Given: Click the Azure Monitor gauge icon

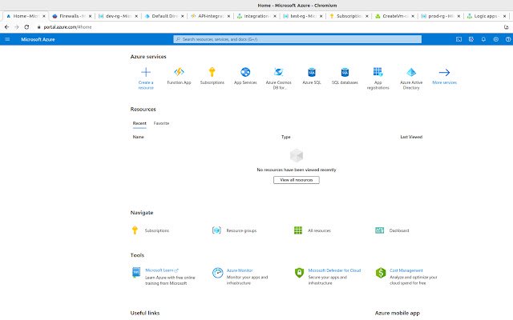Looking at the screenshot, I should [217, 273].
